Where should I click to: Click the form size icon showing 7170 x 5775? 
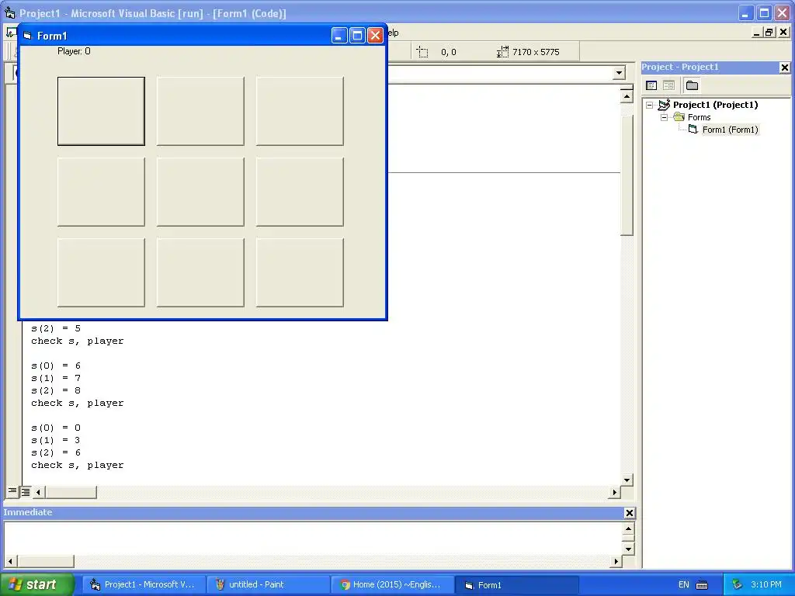click(502, 52)
